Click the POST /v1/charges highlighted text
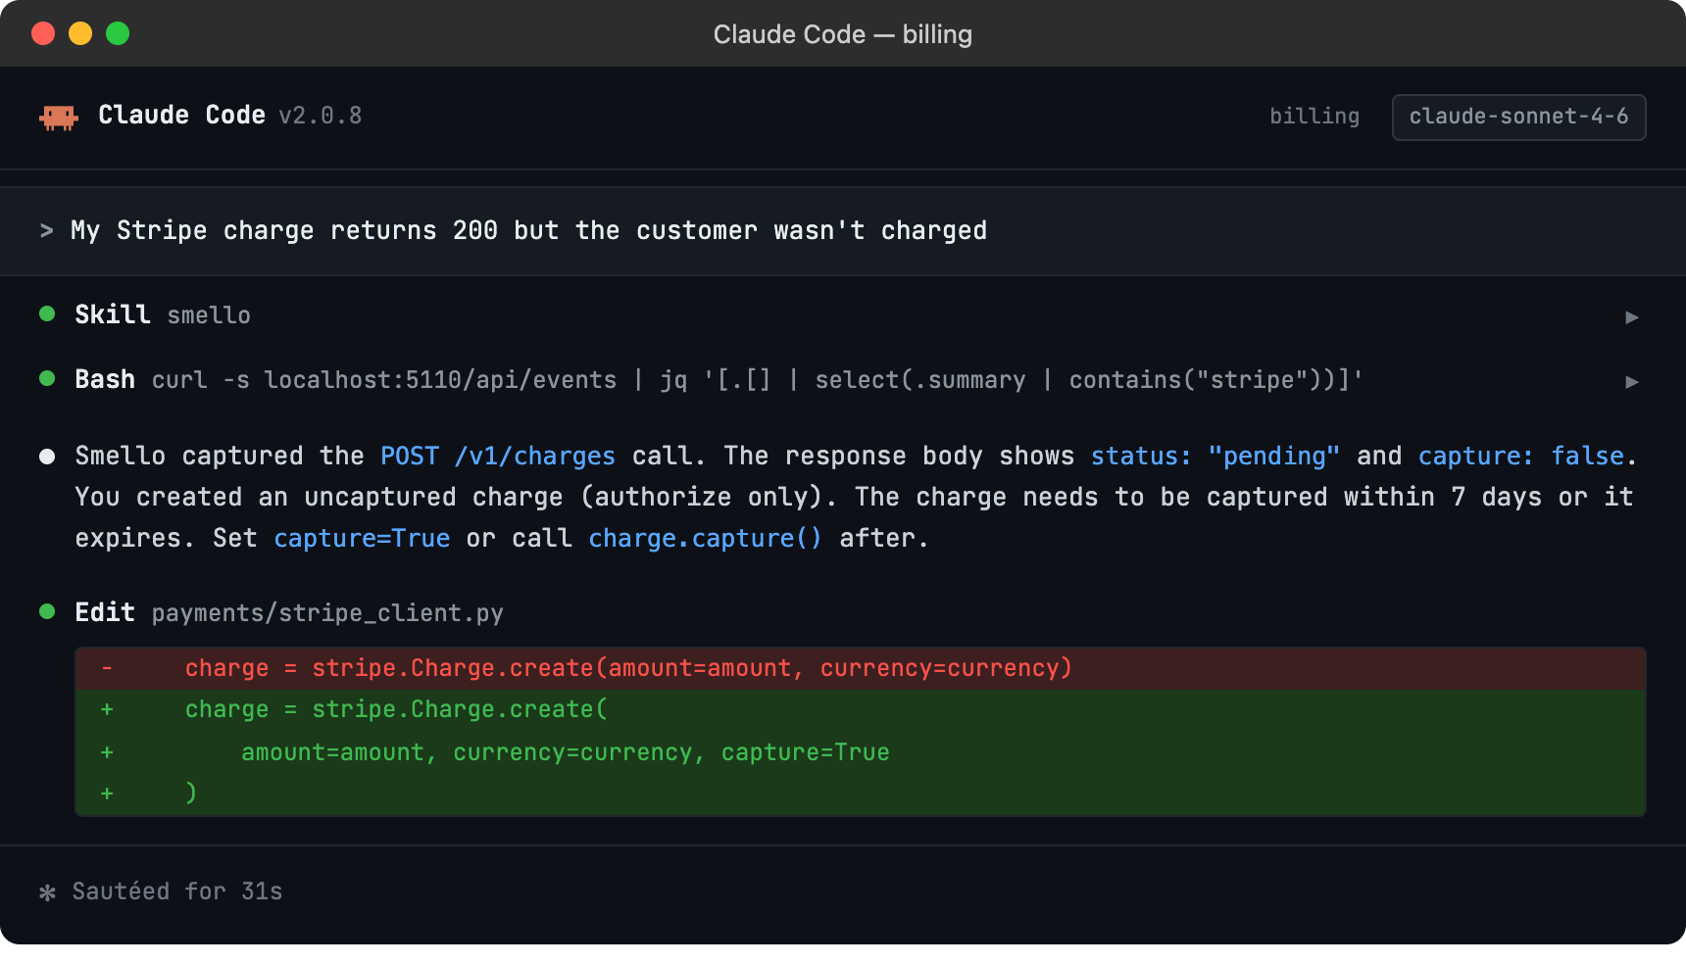 (498, 456)
